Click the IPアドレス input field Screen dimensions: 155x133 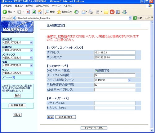click(x=115, y=53)
